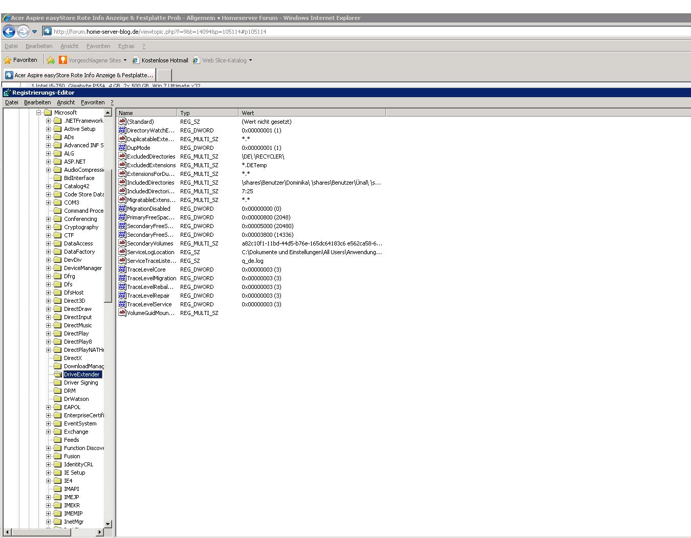Open Bearbeiten menu in Registrierungs-Editor

point(37,102)
